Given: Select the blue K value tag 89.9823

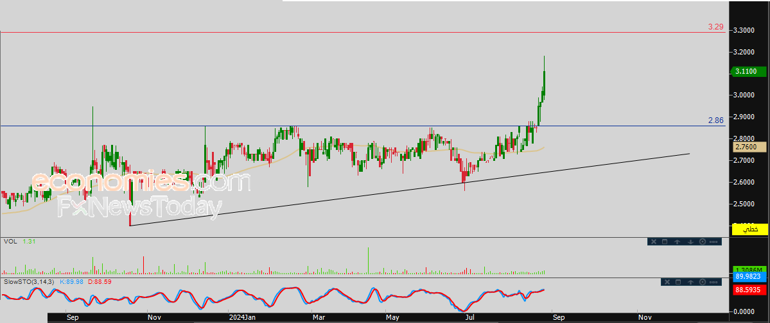Looking at the screenshot, I should (x=749, y=277).
